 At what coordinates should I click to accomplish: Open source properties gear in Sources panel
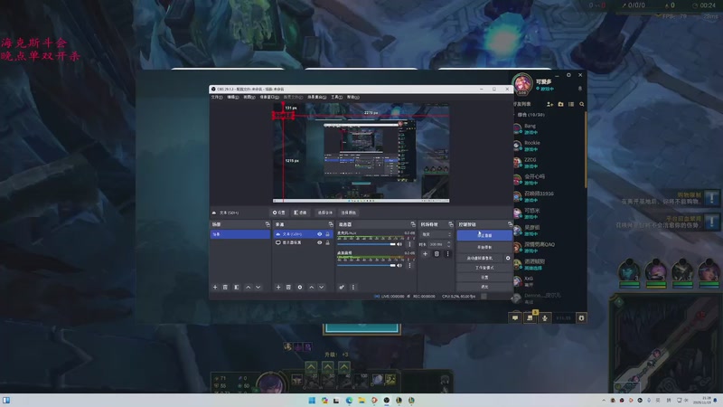click(300, 288)
